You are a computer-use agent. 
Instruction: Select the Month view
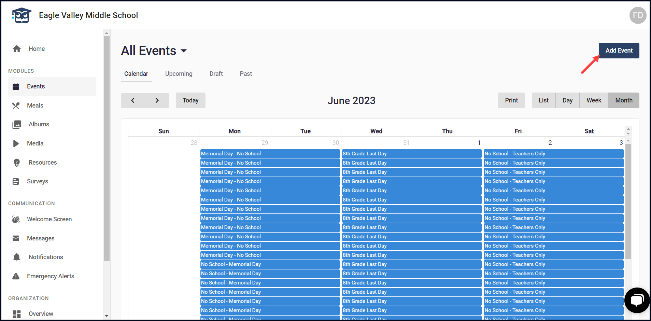point(624,100)
